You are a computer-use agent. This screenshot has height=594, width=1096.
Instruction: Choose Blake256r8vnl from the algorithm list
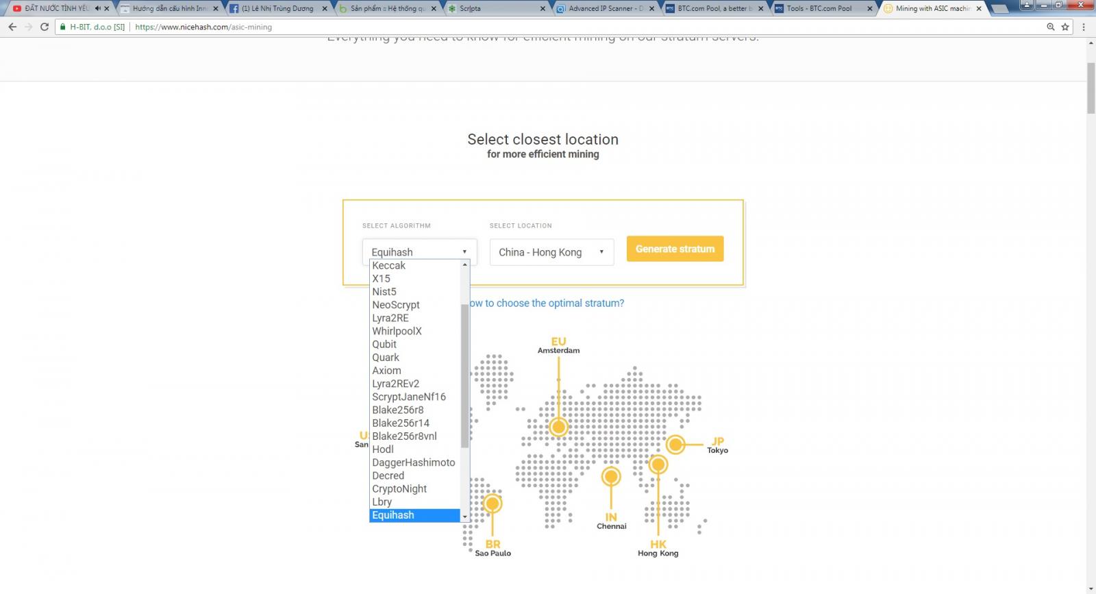[x=414, y=436]
